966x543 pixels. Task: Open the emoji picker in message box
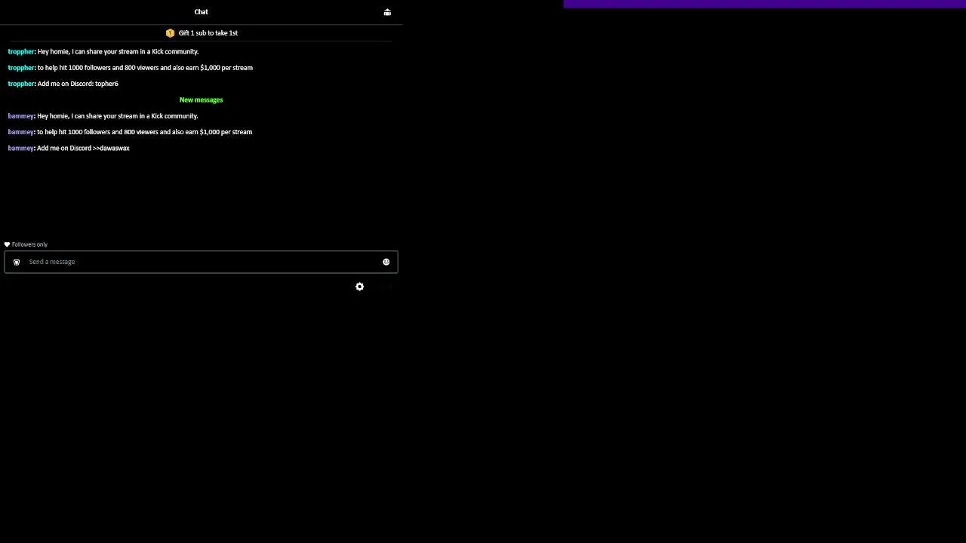click(386, 262)
